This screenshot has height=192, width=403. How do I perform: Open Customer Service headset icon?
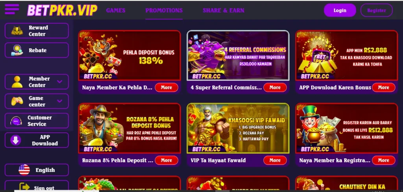(16, 121)
